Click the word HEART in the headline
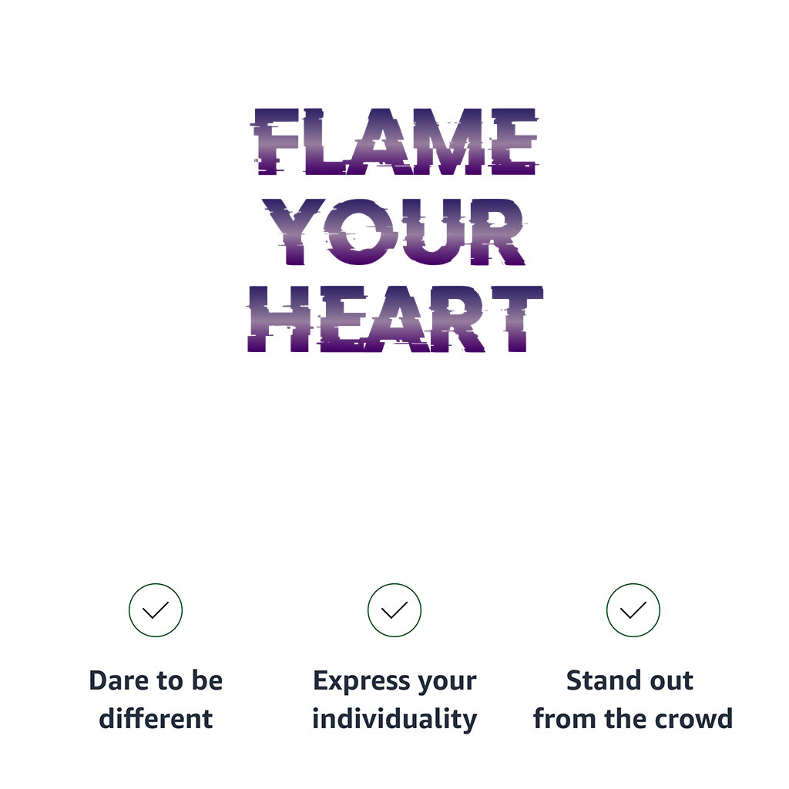 [394, 319]
